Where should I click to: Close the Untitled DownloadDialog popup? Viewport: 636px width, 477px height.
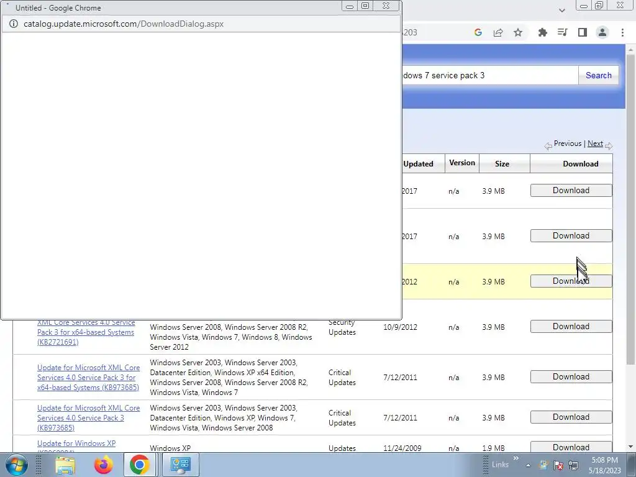pyautogui.click(x=386, y=6)
